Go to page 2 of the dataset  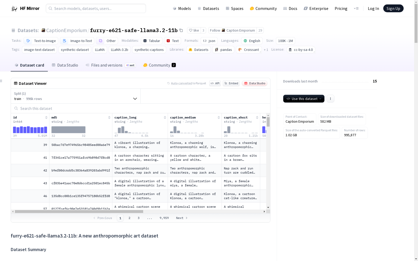pyautogui.click(x=129, y=218)
